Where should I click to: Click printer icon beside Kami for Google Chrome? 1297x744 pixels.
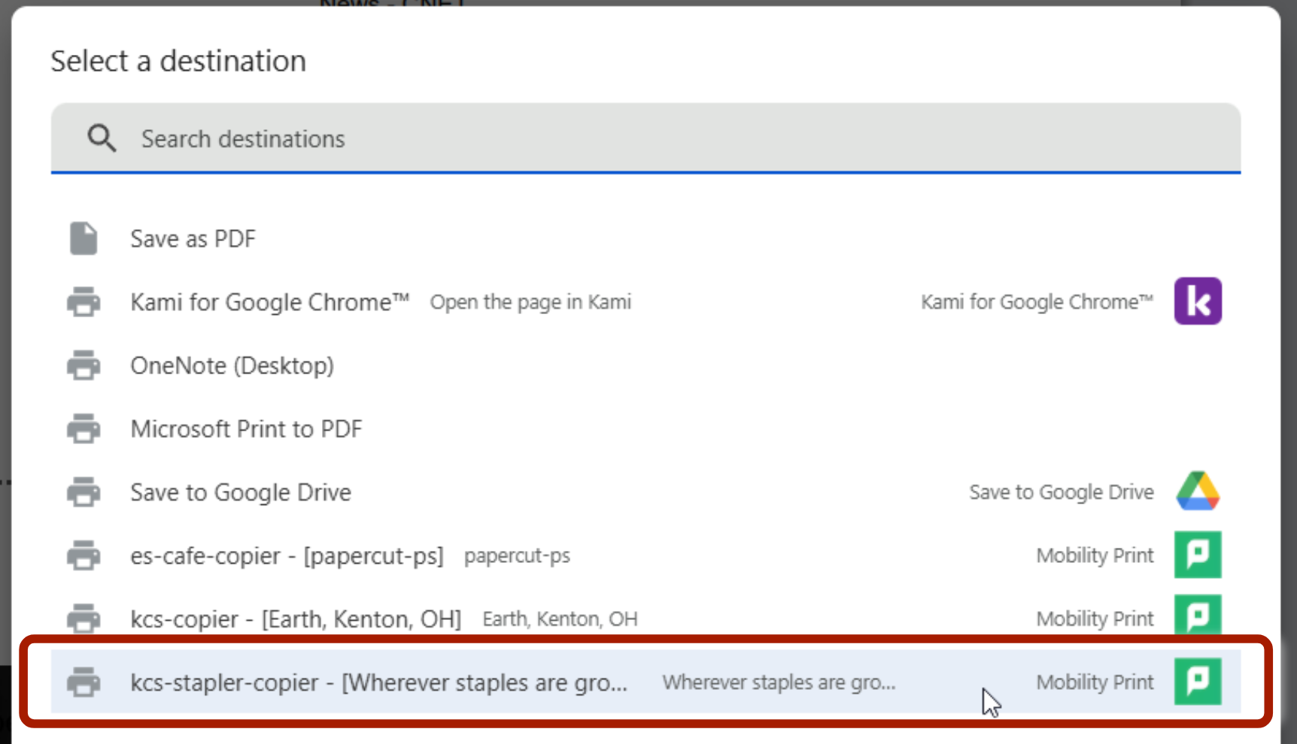[x=84, y=302]
